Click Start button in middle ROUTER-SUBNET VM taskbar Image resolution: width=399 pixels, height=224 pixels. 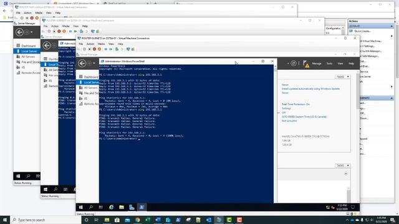coord(46,189)
